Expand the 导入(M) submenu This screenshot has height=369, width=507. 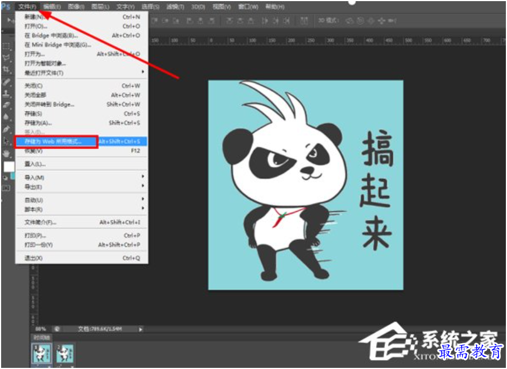click(x=81, y=178)
